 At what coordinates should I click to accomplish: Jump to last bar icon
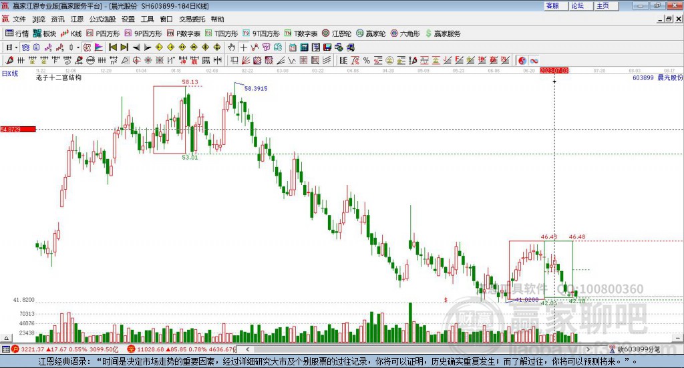[124, 47]
